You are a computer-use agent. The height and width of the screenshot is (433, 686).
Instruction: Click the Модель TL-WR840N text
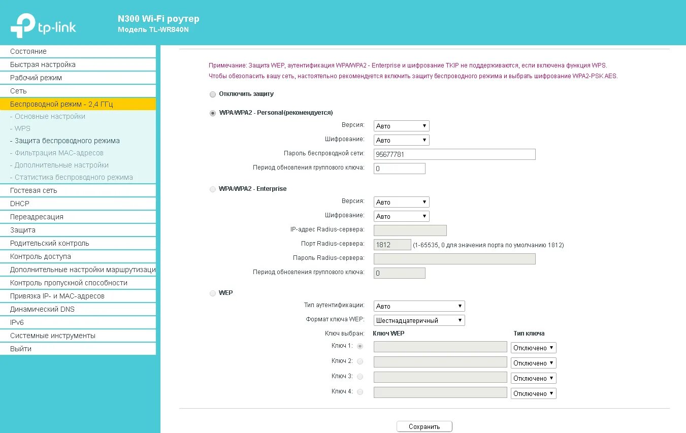coord(153,29)
